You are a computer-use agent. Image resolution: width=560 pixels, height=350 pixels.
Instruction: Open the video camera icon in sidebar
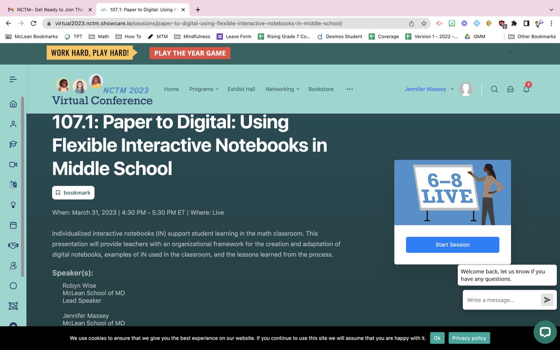point(13,164)
